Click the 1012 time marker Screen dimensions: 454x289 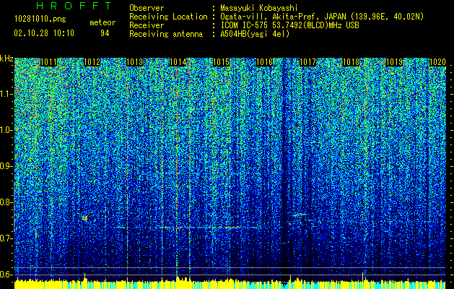[x=92, y=62]
